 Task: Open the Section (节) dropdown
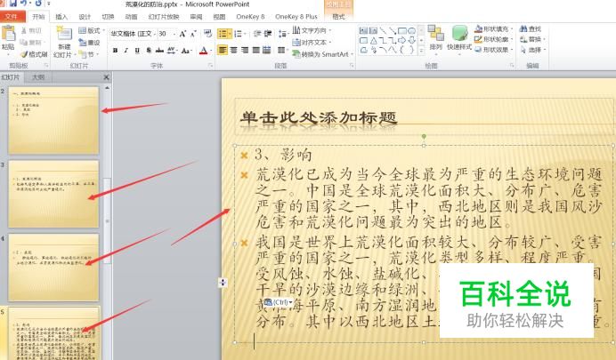pyautogui.click(x=87, y=54)
